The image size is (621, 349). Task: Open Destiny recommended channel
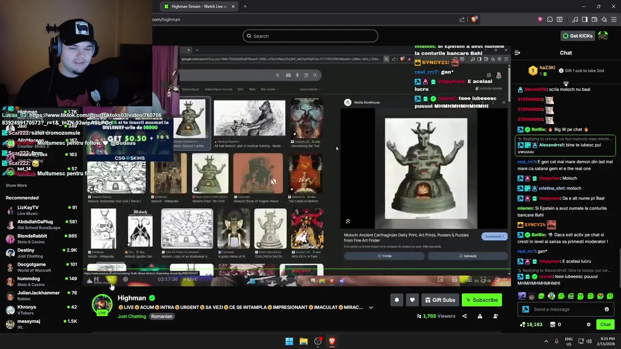coord(41,253)
